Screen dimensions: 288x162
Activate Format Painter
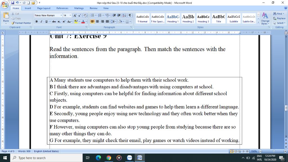(x=21, y=23)
